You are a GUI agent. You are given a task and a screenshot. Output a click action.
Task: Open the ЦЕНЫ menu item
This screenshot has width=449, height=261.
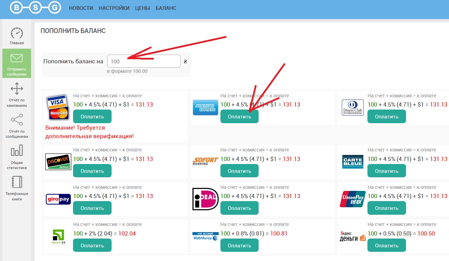[143, 8]
